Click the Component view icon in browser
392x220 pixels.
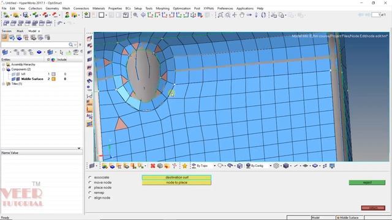click(19, 38)
